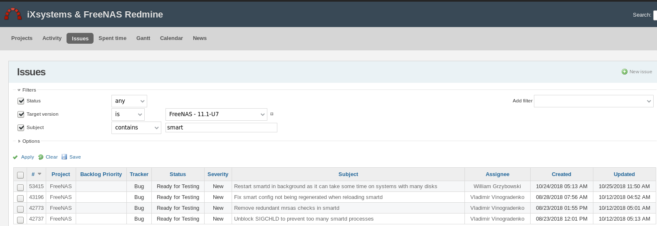Viewport: 657px width, 226px height.
Task: Open the FreeNAS - 11.1-U7 version dropdown
Action: coord(216,114)
